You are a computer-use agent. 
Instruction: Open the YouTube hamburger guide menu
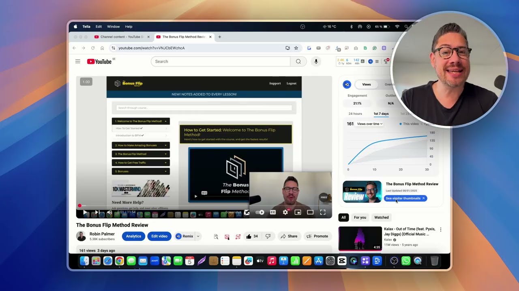pos(77,61)
